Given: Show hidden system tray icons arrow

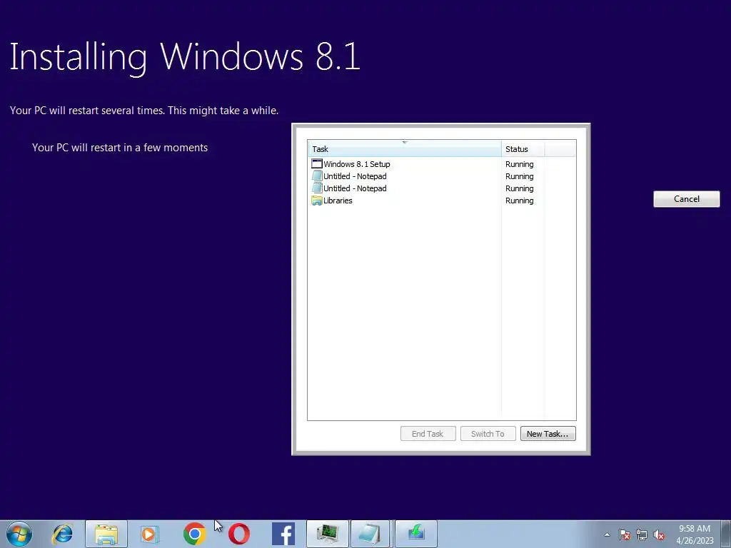Looking at the screenshot, I should tap(607, 534).
